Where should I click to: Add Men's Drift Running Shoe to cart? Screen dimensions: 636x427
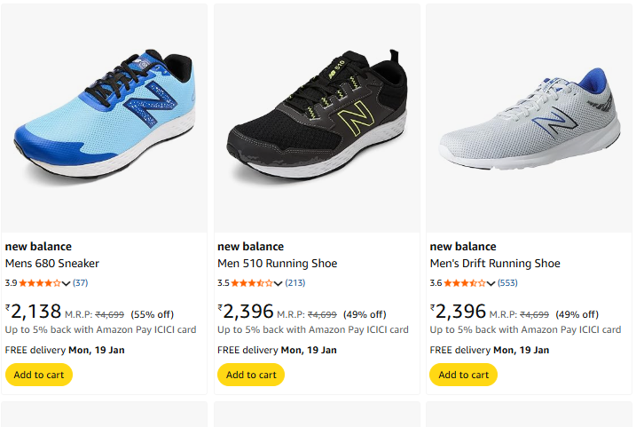[464, 375]
